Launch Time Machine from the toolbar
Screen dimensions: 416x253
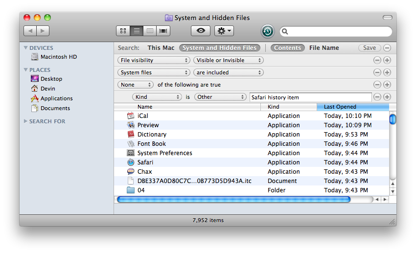tap(267, 31)
